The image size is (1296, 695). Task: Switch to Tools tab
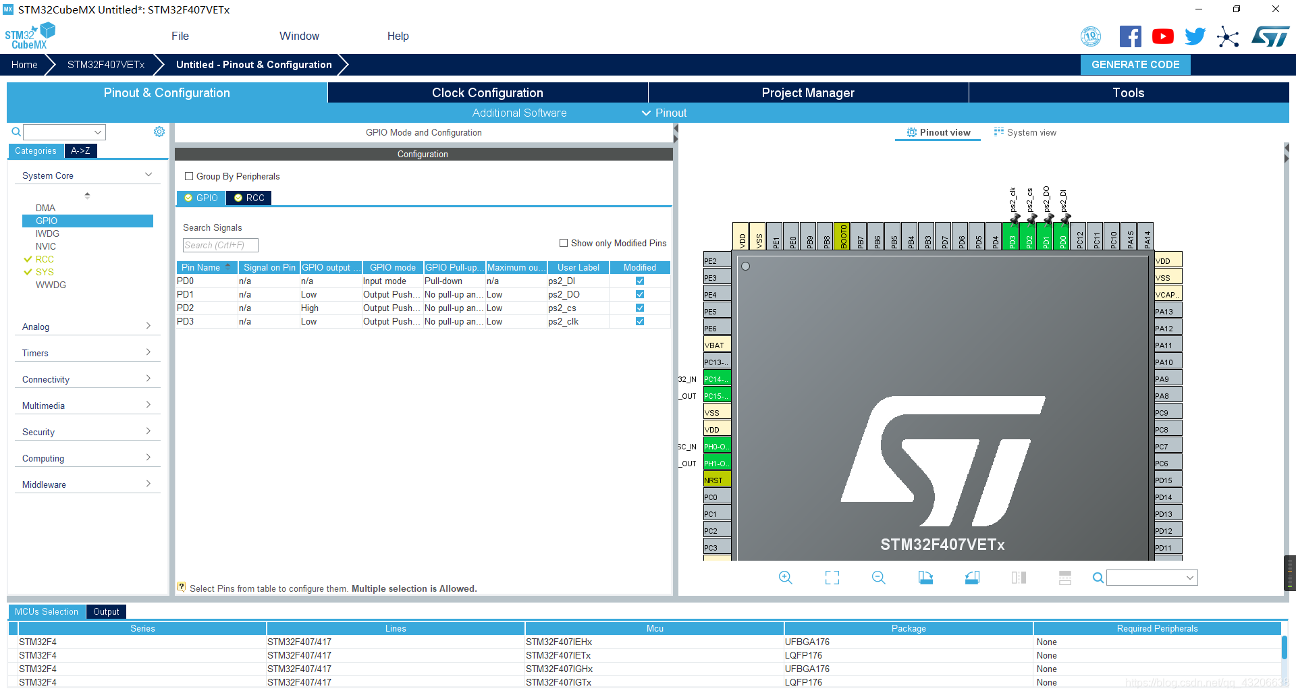1129,92
